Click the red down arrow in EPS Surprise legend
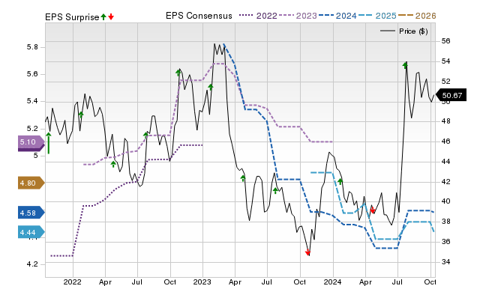The width and height of the screenshot is (480, 286). pos(111,16)
